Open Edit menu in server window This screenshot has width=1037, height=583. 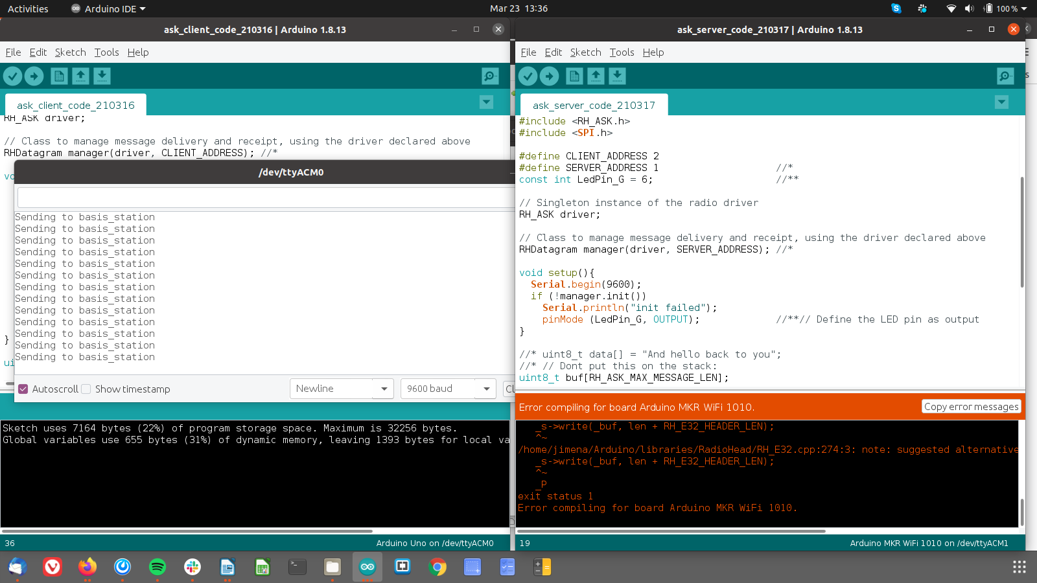553,52
